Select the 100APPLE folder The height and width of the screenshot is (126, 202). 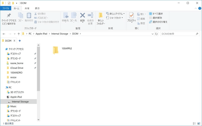[x=56, y=50]
